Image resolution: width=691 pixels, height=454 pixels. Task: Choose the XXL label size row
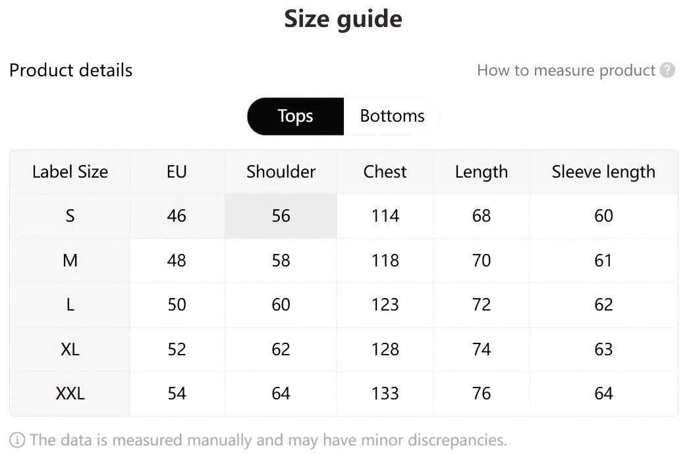[70, 393]
